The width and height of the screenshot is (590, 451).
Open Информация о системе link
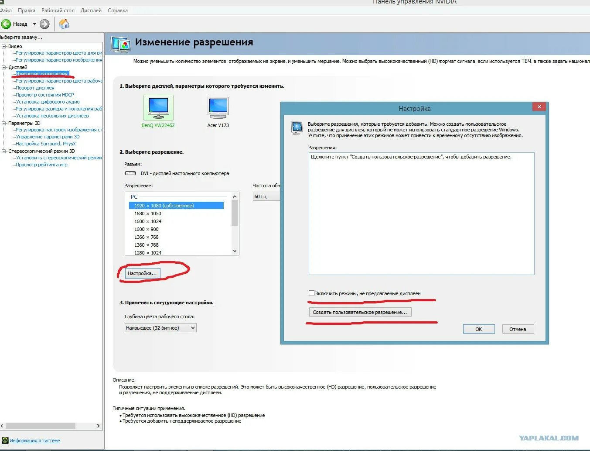tap(35, 441)
